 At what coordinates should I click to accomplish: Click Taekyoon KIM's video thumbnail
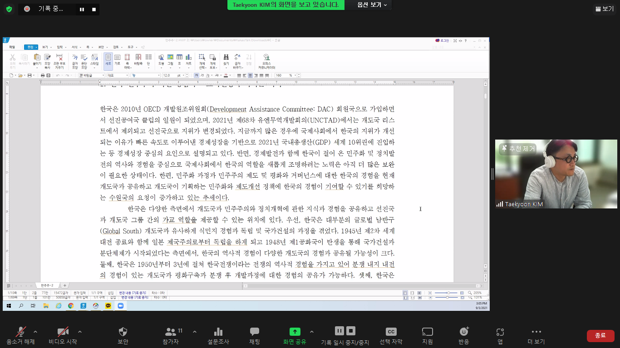[x=556, y=174]
